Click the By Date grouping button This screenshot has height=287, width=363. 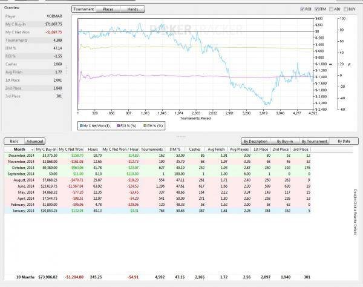(343, 141)
